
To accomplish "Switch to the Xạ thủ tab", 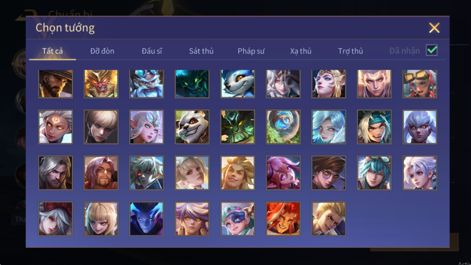I will (x=301, y=51).
